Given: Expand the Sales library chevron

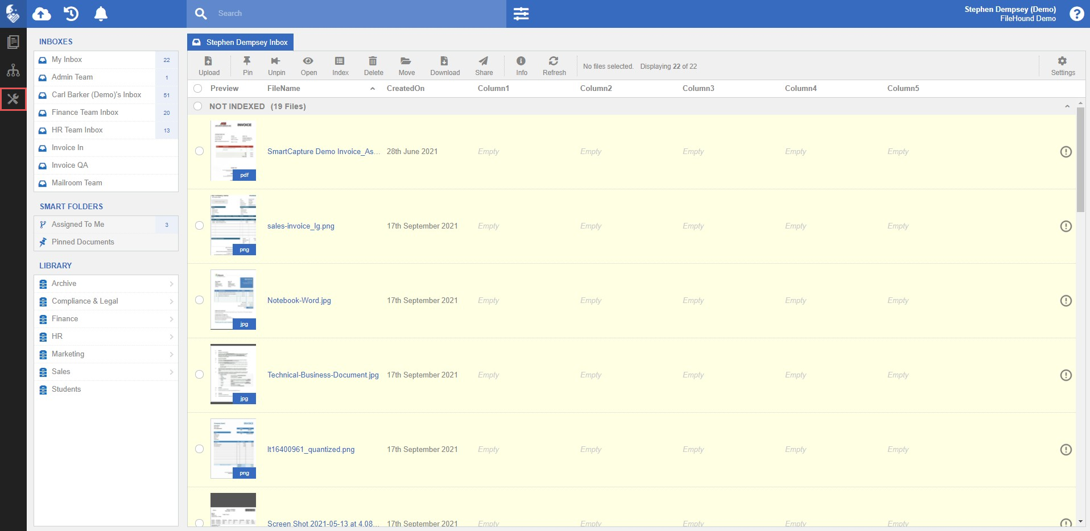Looking at the screenshot, I should tap(171, 372).
